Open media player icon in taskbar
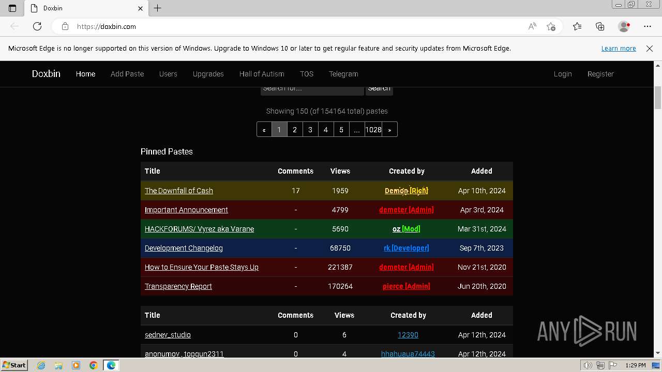Image resolution: width=662 pixels, height=372 pixels. (76, 365)
